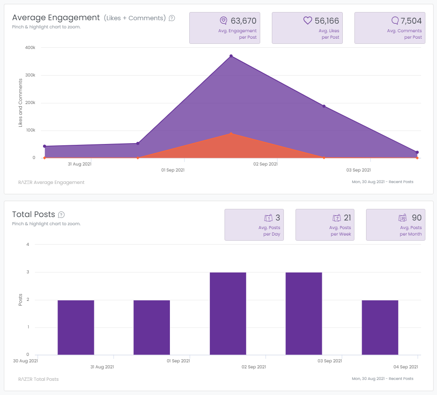Viewport: 437px width, 395px height.
Task: Click the RAZER Average Engagement caption
Action: (51, 183)
